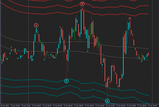Click the '17 Jun 00:45' time axis label
The image size is (159, 107).
click(36, 106)
